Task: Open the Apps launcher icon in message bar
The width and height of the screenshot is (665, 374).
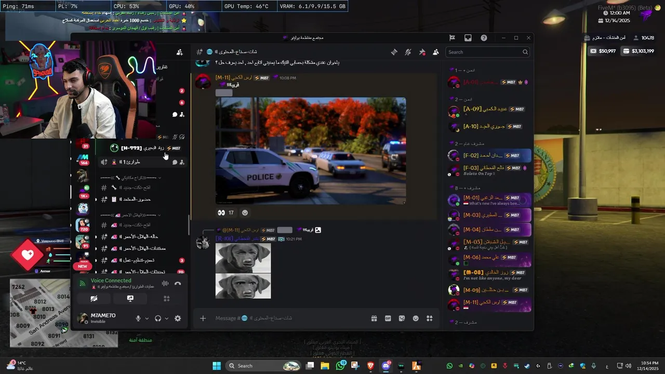Action: [x=430, y=318]
